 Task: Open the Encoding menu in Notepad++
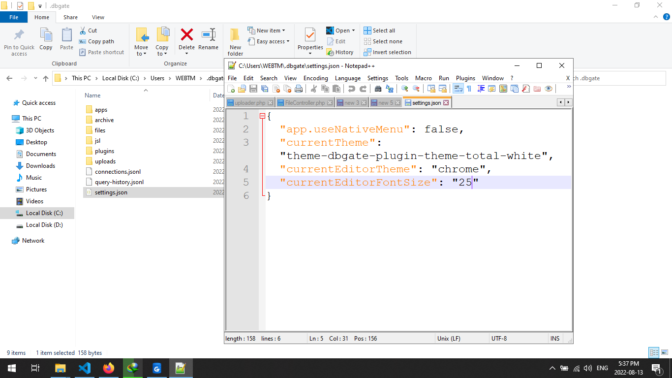315,78
